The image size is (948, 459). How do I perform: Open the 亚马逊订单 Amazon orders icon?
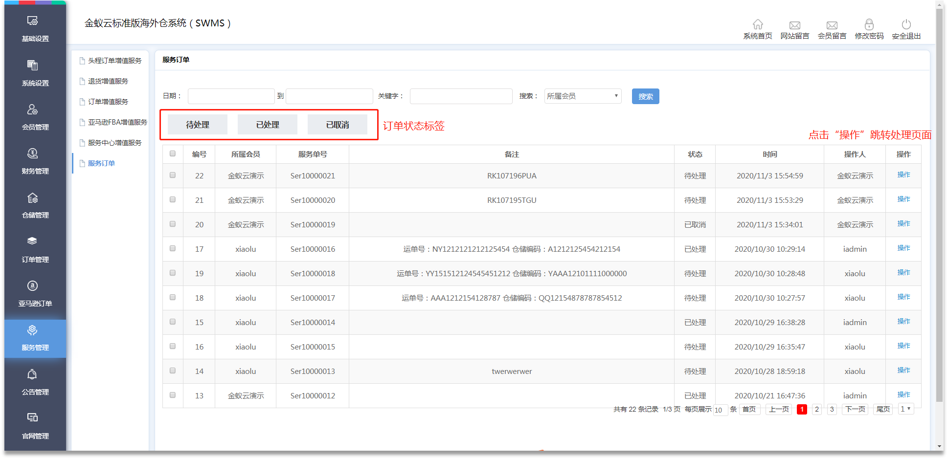pos(32,286)
